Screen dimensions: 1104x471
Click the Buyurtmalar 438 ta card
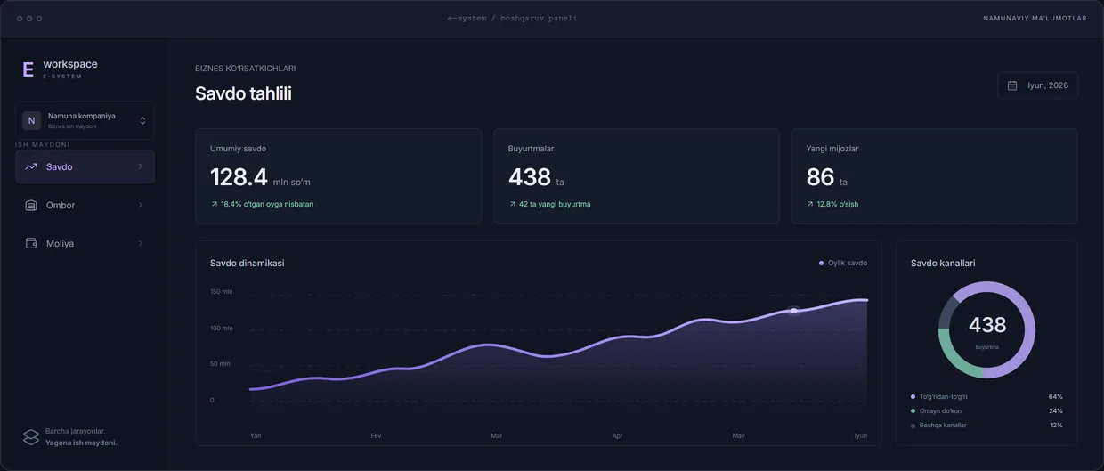[x=636, y=176]
